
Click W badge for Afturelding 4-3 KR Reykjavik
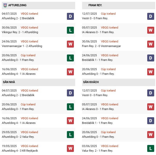click(x=70, y=149)
